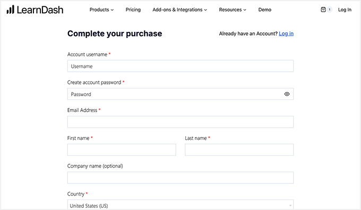Click the blue Log in link

(x=286, y=33)
